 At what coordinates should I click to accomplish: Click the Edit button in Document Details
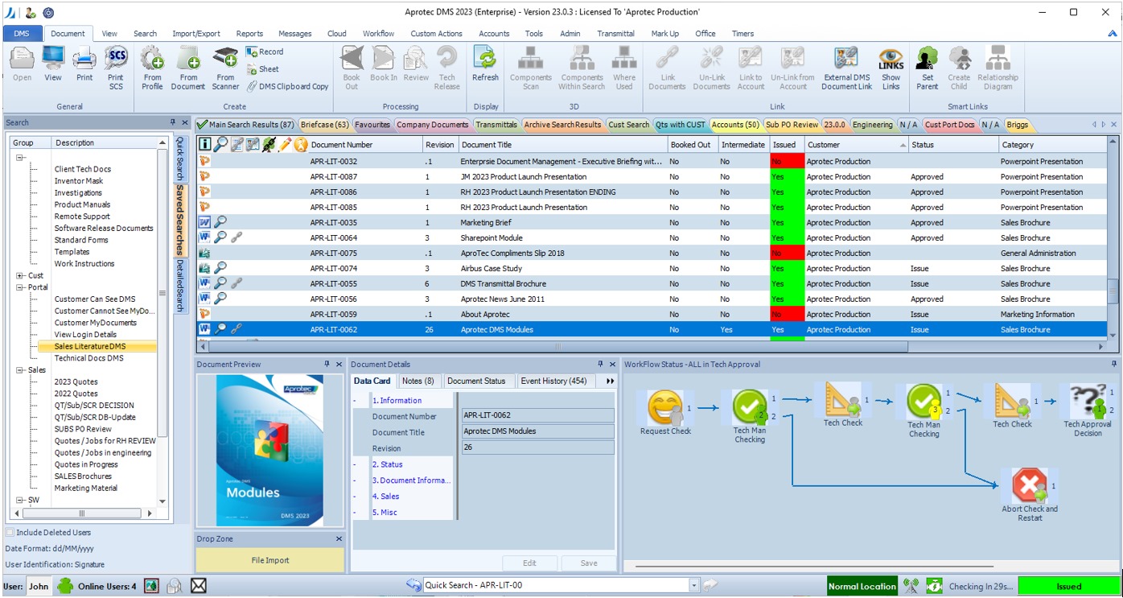(529, 563)
